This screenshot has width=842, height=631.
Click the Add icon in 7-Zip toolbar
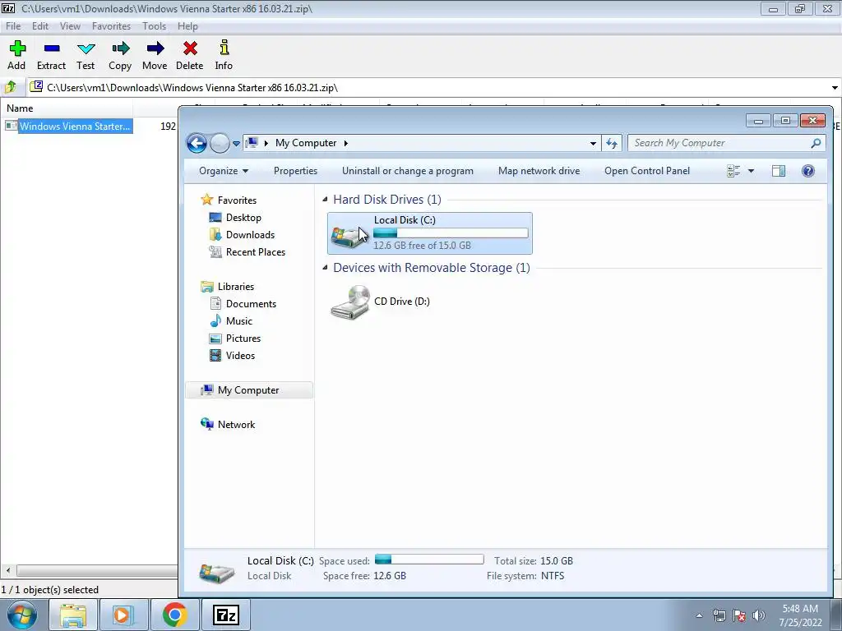click(17, 48)
